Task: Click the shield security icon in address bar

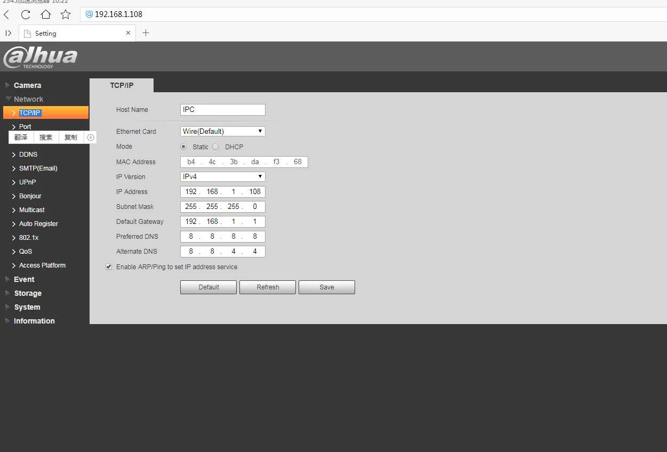Action: [89, 14]
